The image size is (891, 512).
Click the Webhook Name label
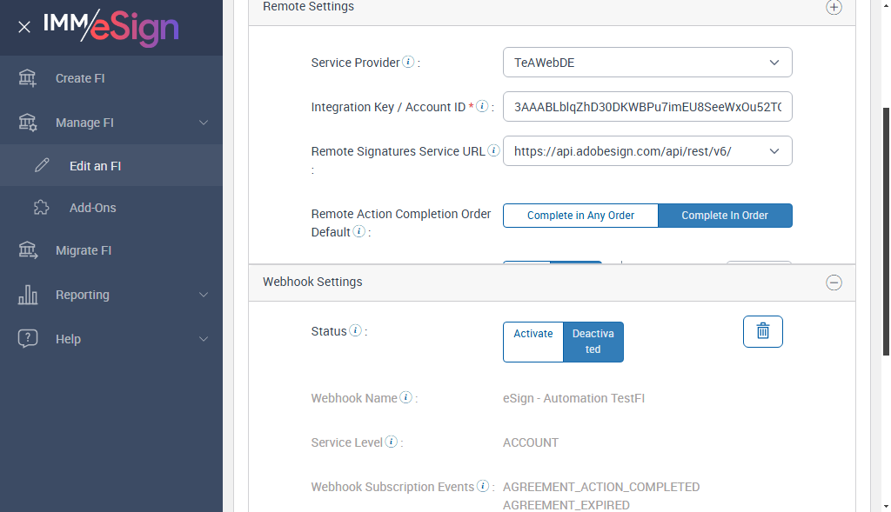coord(354,398)
